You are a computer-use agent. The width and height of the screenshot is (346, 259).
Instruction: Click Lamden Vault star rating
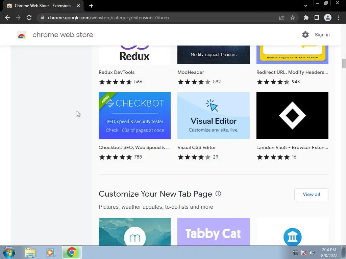click(273, 157)
